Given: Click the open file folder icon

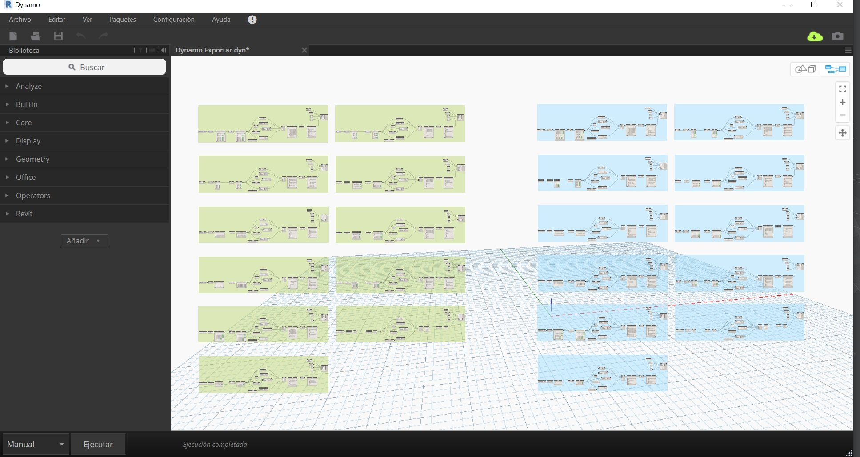Looking at the screenshot, I should (36, 36).
